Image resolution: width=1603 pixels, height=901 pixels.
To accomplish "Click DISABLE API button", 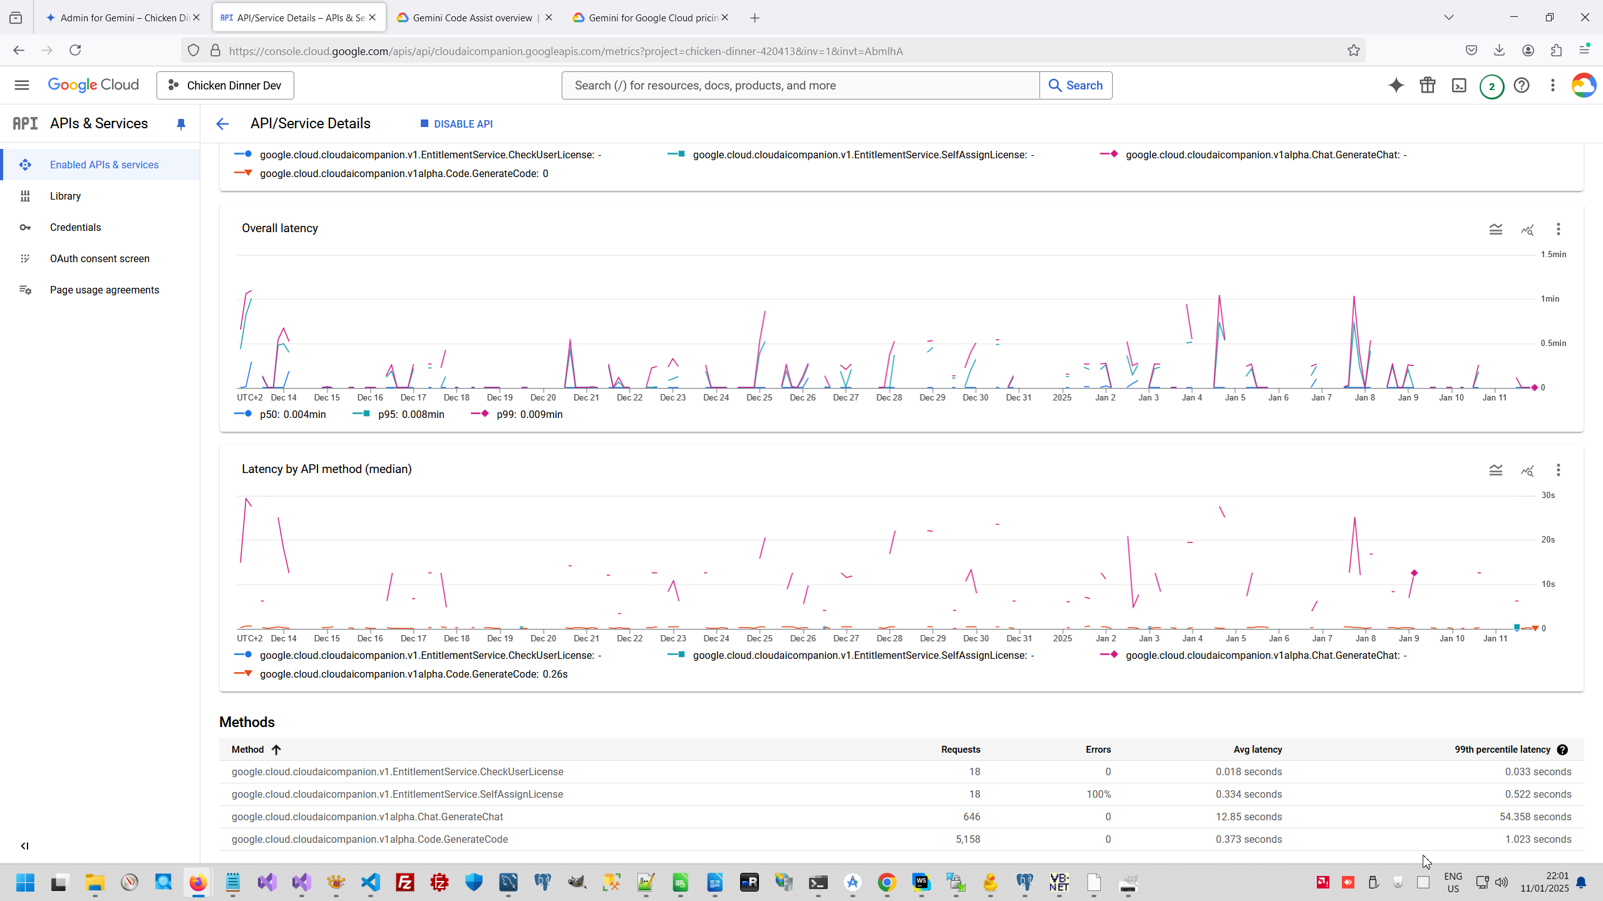I will tap(457, 124).
